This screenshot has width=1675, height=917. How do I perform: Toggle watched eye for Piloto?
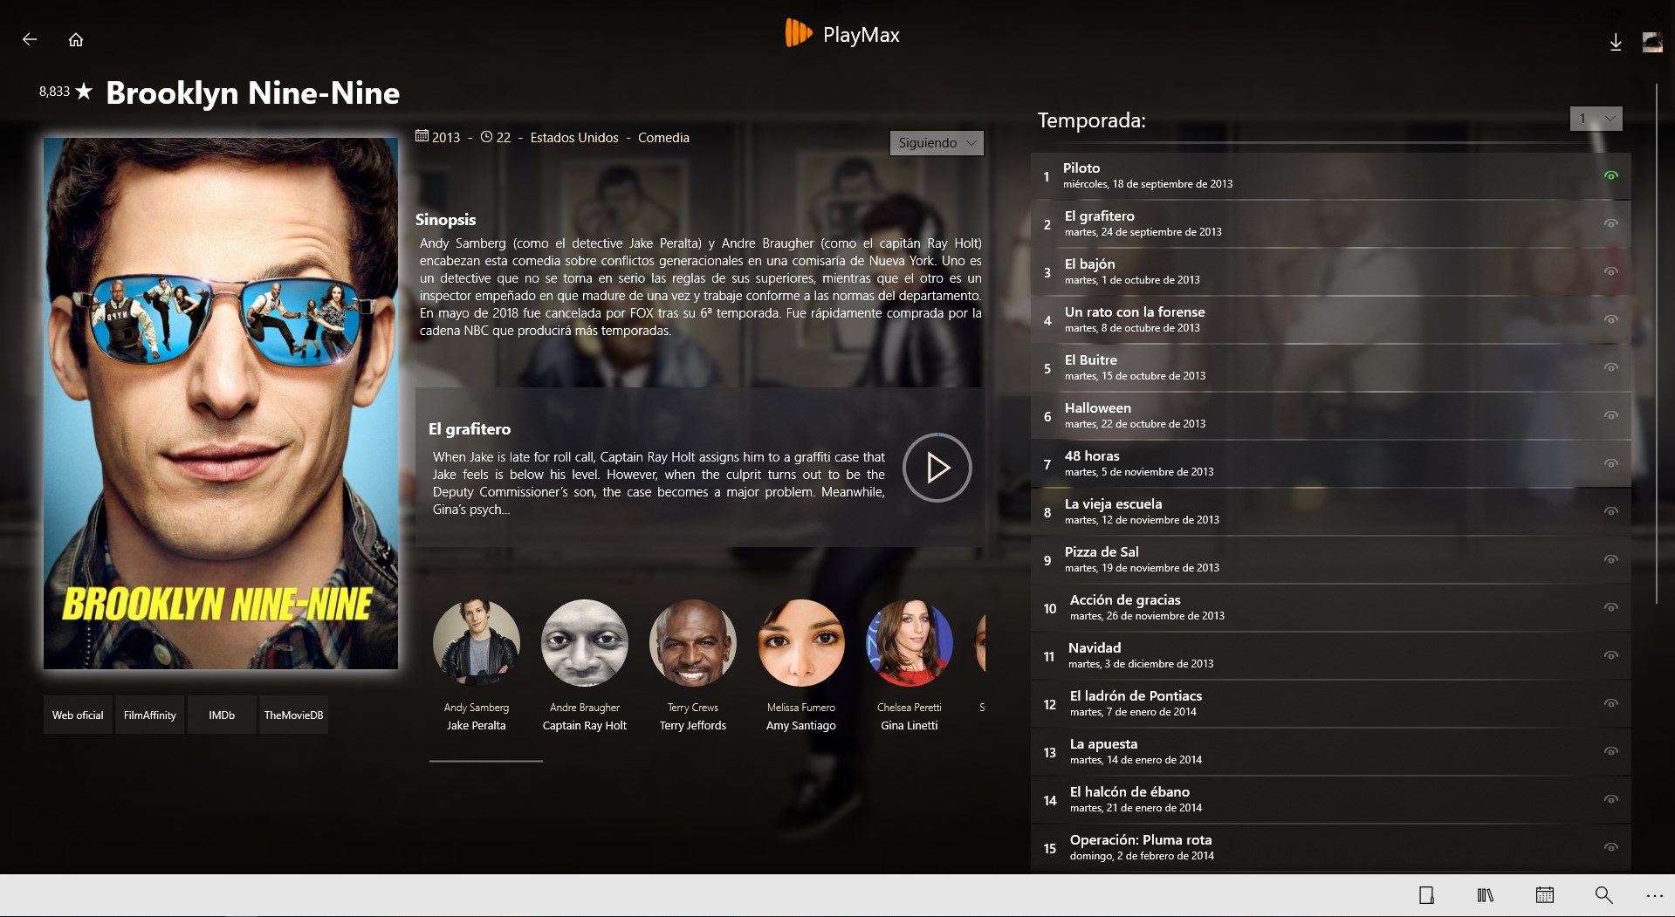(1611, 175)
